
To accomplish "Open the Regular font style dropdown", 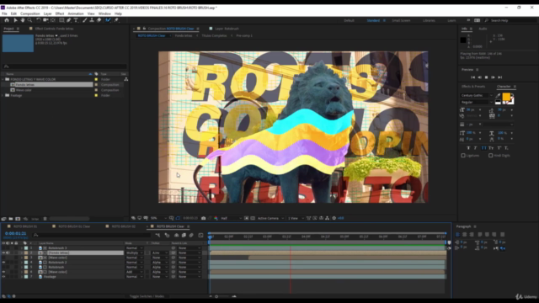I will (477, 102).
